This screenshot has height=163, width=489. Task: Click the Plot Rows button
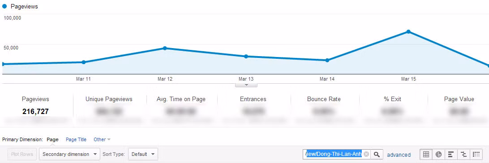pos(22,155)
